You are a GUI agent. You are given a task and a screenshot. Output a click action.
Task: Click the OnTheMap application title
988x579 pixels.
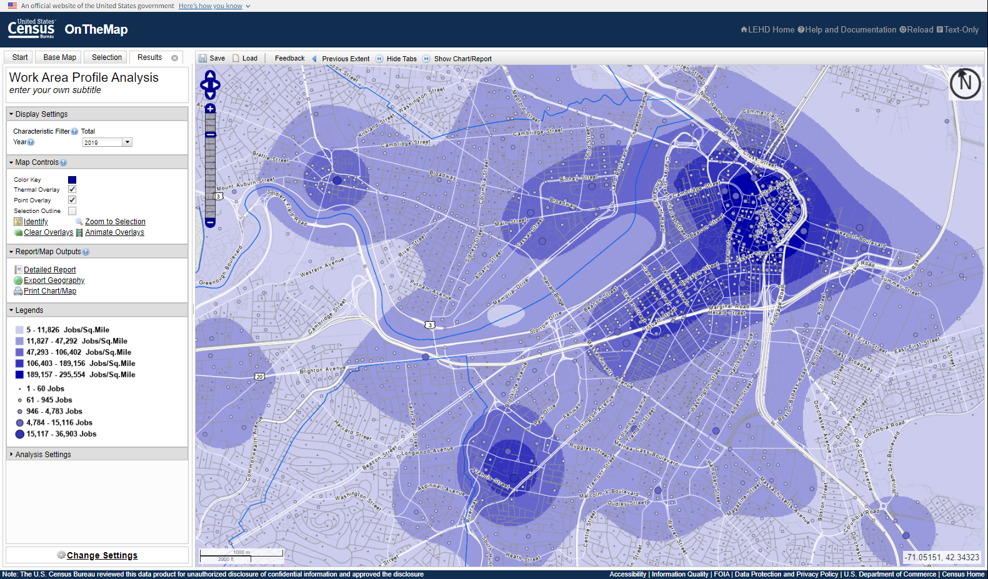click(x=96, y=29)
